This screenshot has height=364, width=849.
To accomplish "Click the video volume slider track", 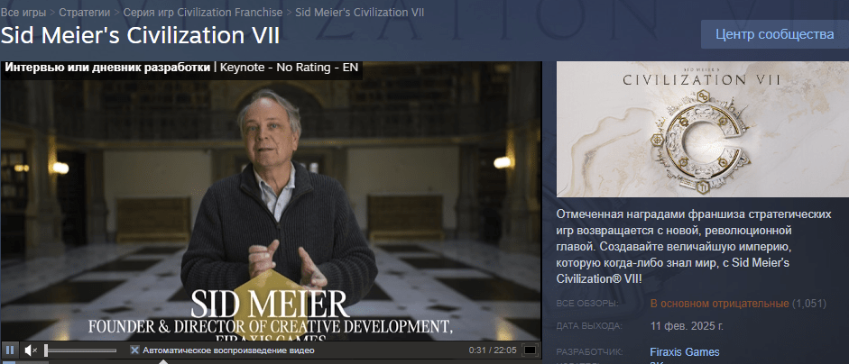I will coord(80,350).
